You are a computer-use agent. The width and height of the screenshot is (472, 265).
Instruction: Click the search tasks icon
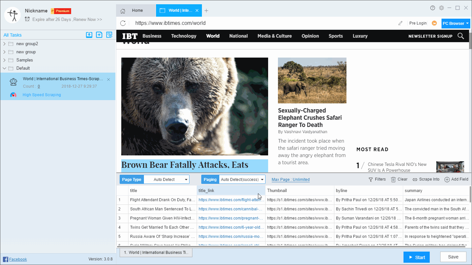pyautogui.click(x=109, y=35)
